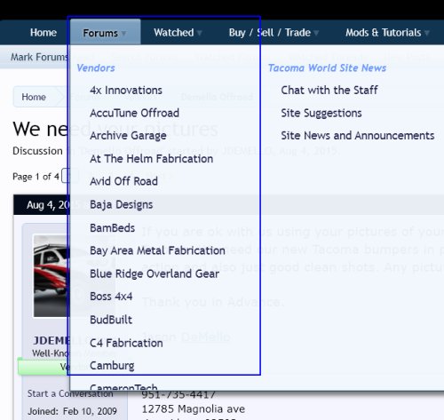444x420 pixels.
Task: Expand the Forums dropdown arrow
Action: [x=123, y=33]
